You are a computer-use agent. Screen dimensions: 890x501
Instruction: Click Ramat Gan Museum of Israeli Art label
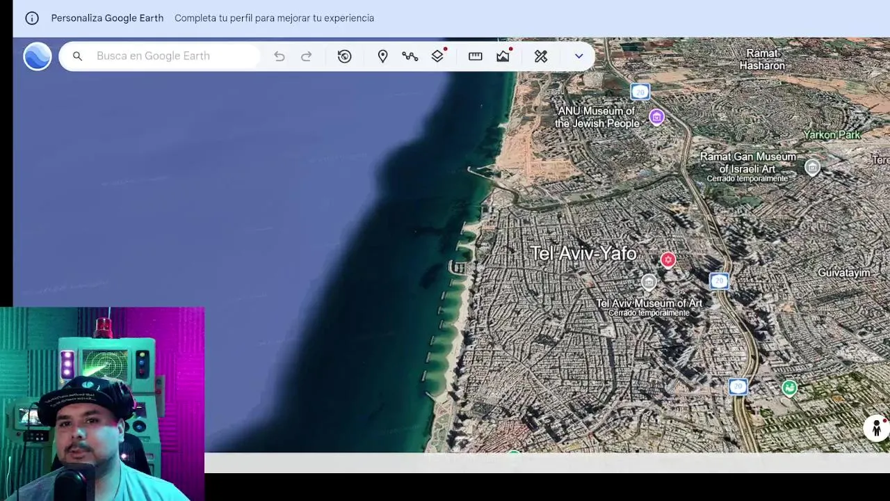(x=748, y=163)
